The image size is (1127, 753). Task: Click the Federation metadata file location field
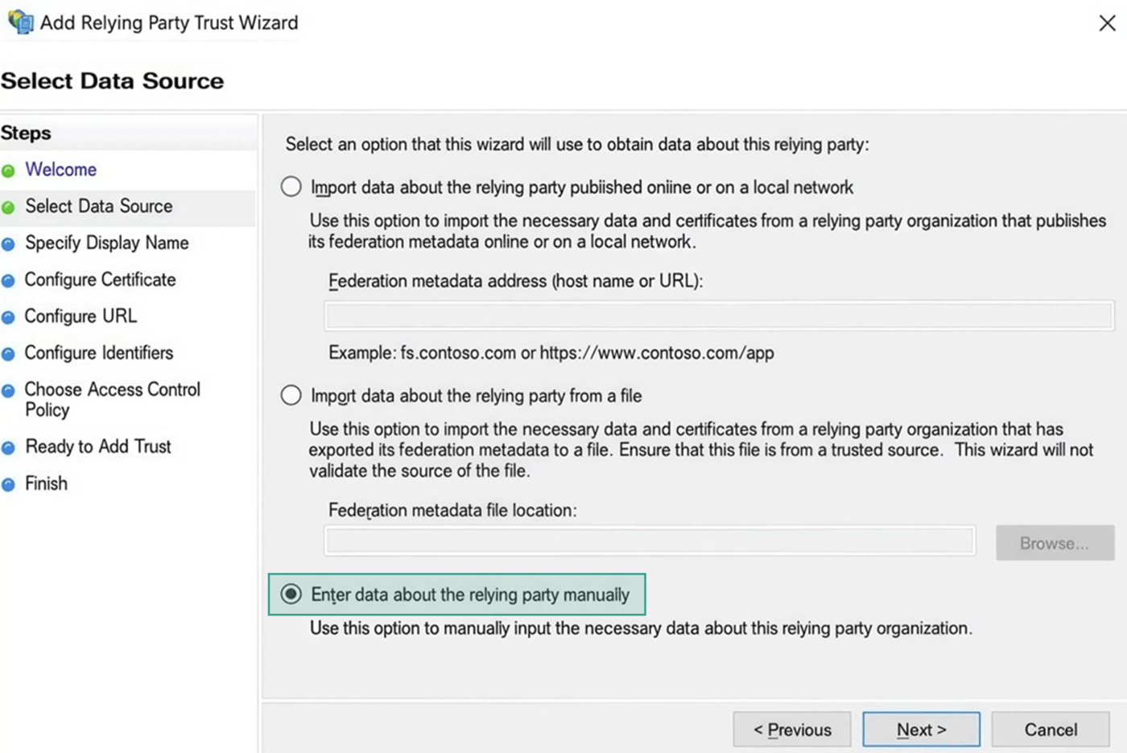point(650,541)
